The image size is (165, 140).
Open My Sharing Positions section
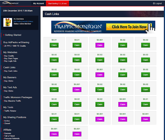pyautogui.click(x=15, y=117)
